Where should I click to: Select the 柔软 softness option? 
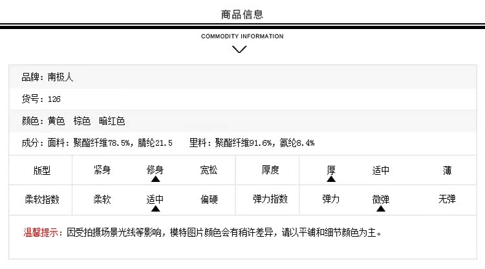click(102, 199)
